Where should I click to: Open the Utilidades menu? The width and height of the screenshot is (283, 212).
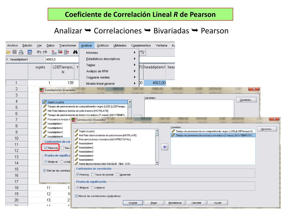tap(120, 46)
